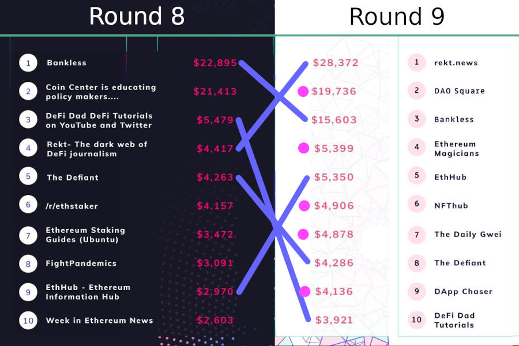Open the Ethereum Magicians entry
This screenshot has height=346, width=519.
pyautogui.click(x=456, y=149)
